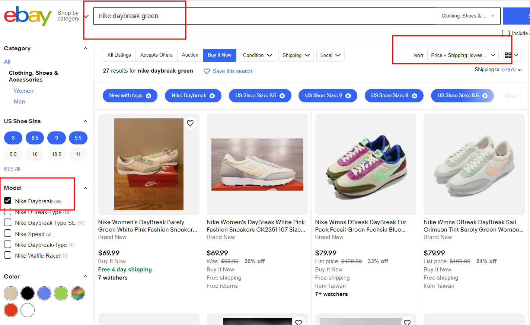Check the Nike Daybreak Type SE filter

[x=7, y=223]
